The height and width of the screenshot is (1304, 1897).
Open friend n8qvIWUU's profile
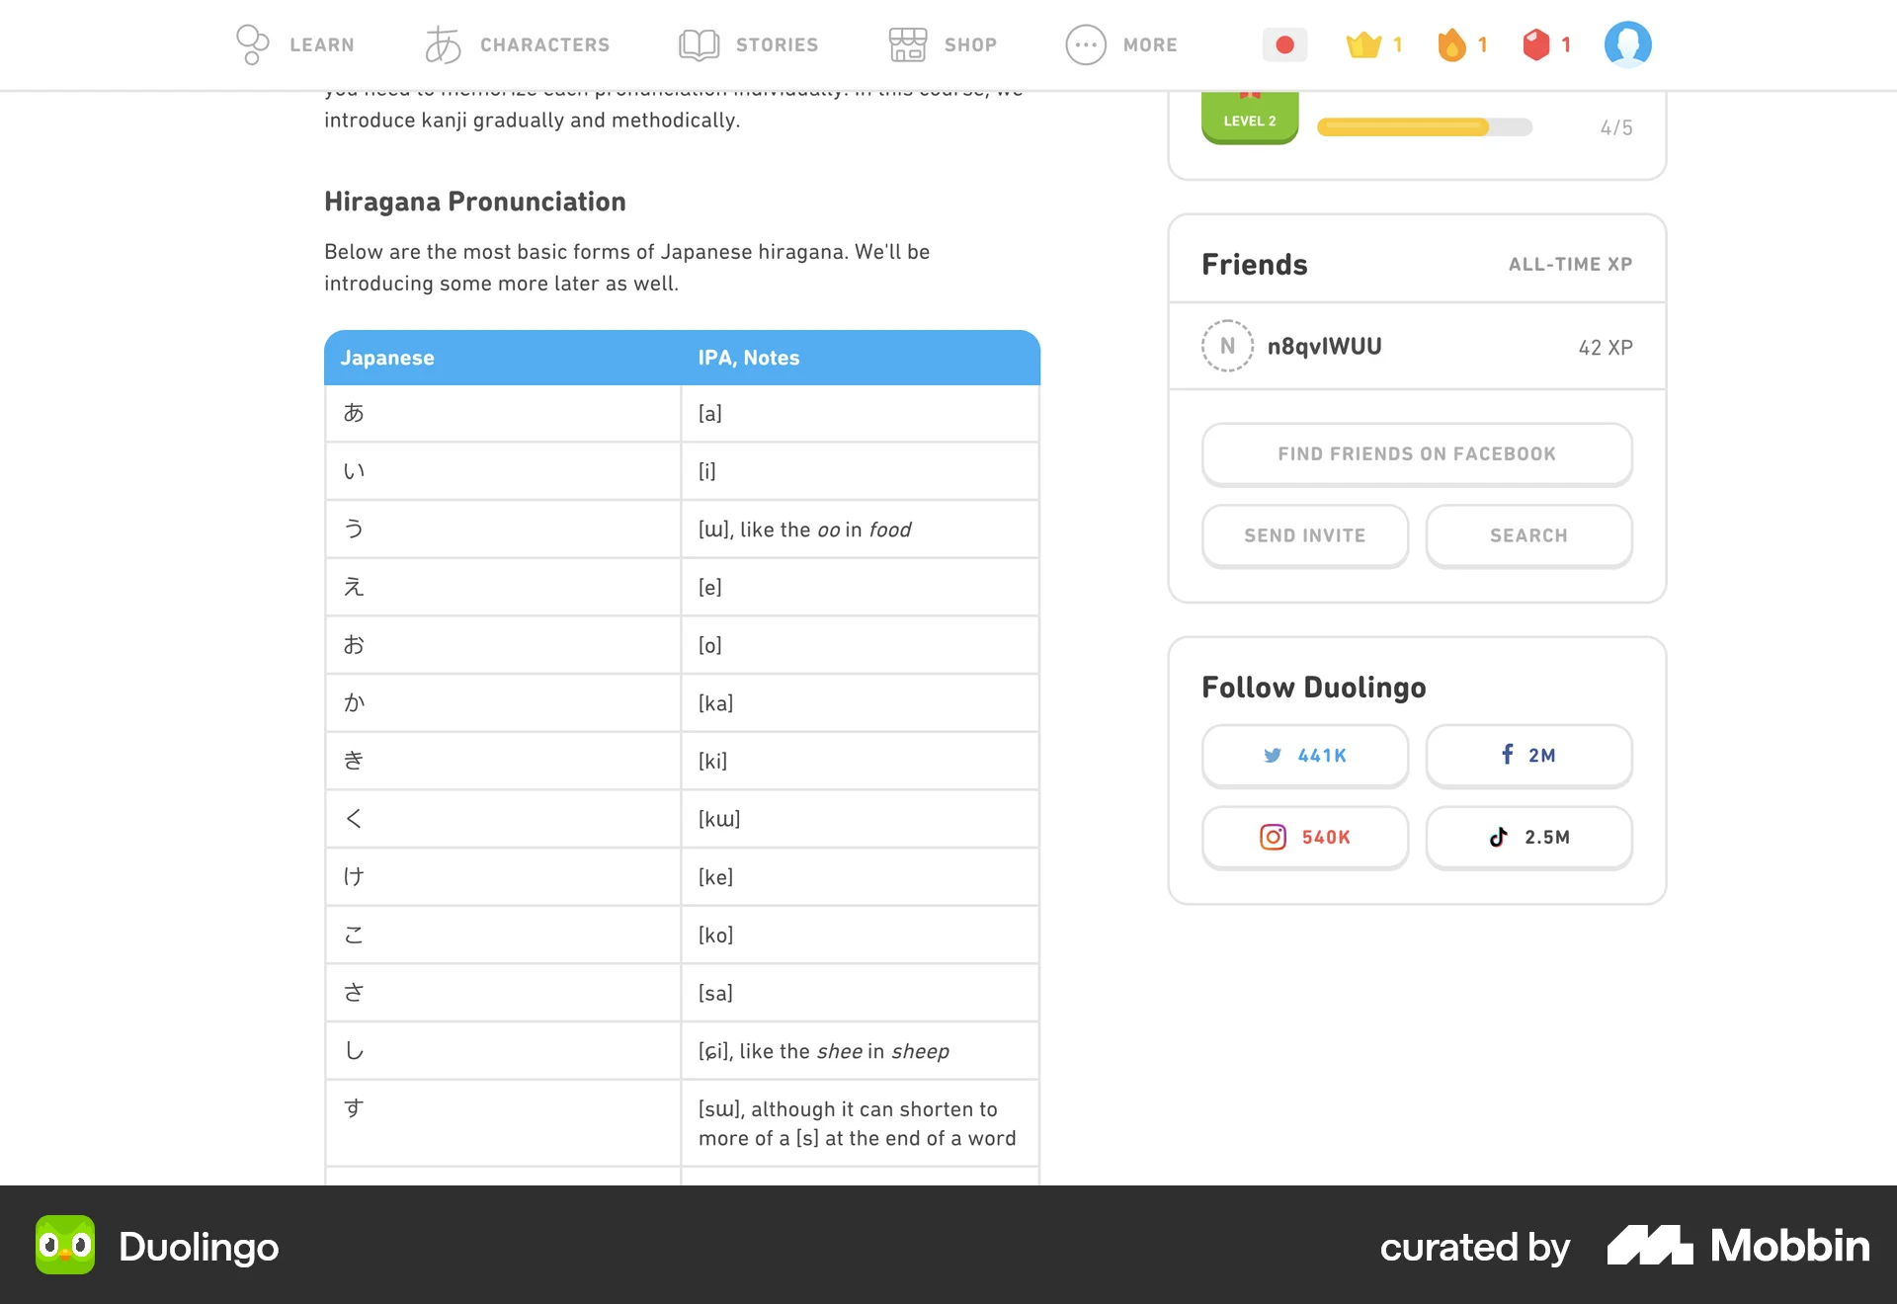[1325, 346]
